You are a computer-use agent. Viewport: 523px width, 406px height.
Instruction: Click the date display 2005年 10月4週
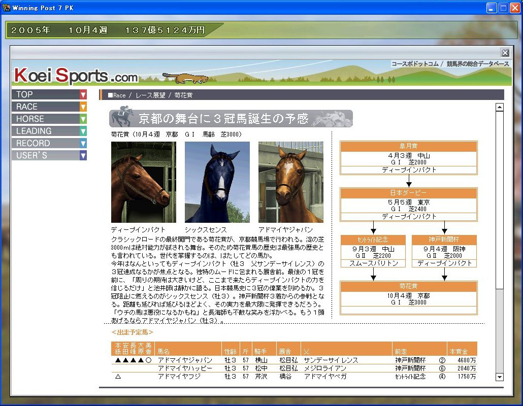59,30
